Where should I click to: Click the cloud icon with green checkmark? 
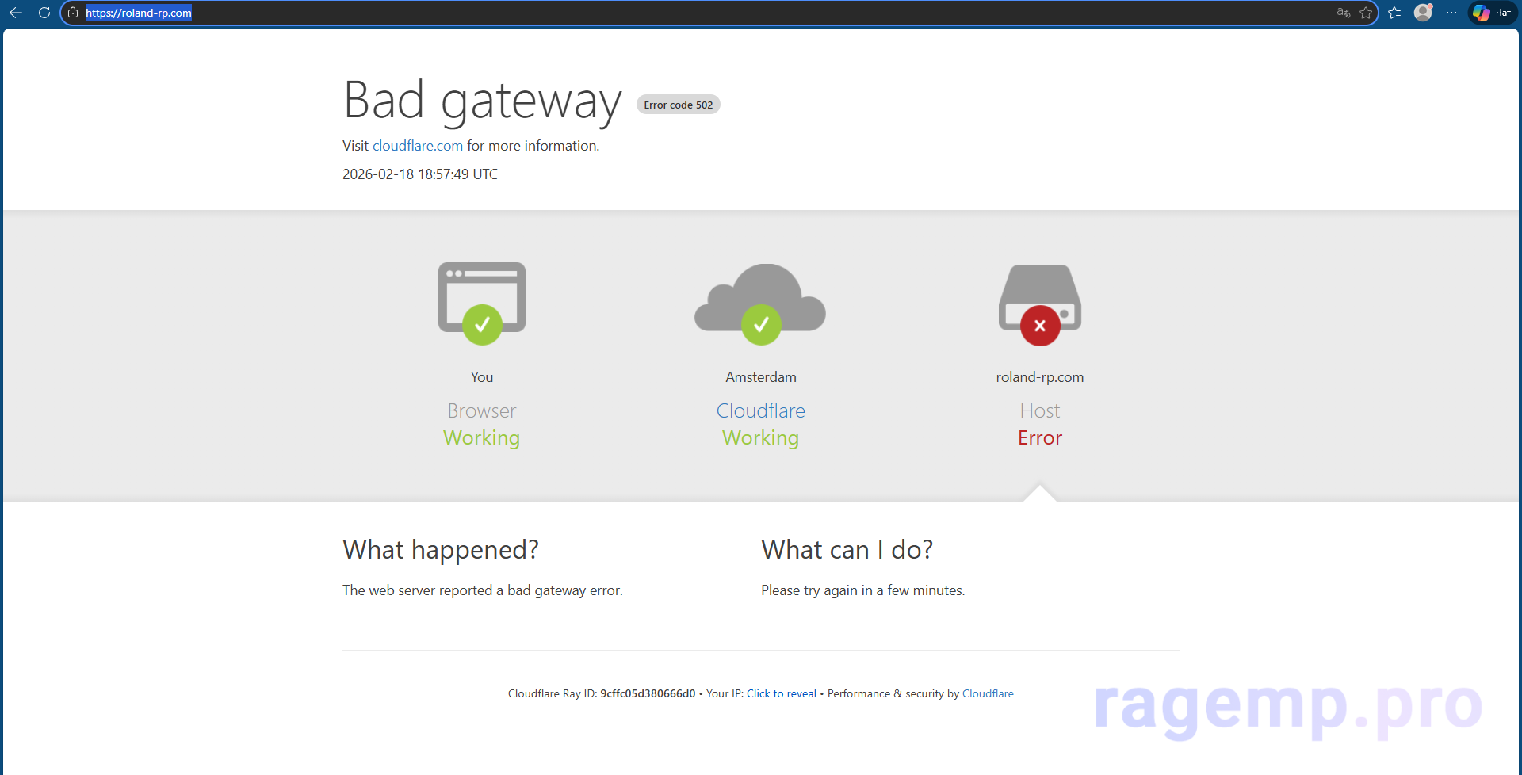[760, 303]
